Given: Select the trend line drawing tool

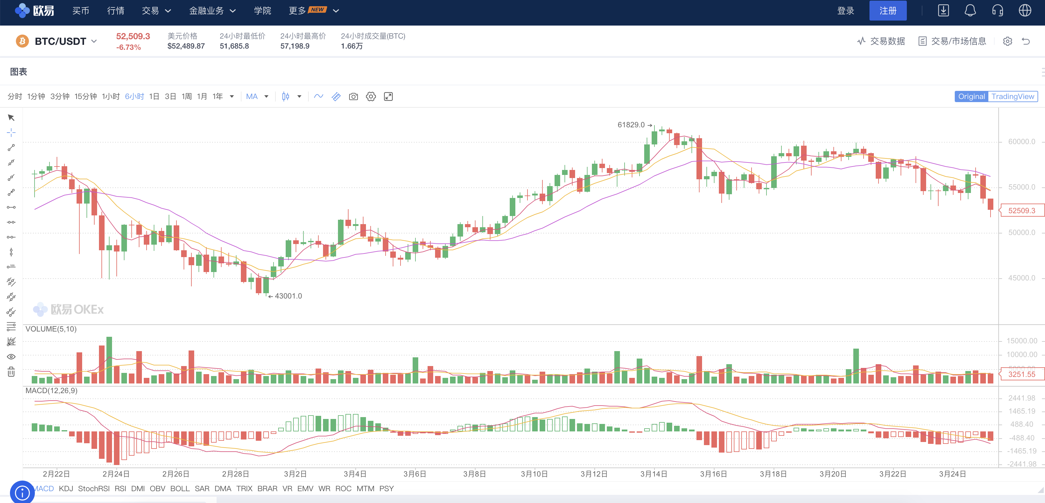Looking at the screenshot, I should click(11, 147).
